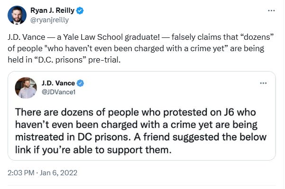The height and width of the screenshot is (189, 285).
Task: Click J.D. Vance's blue verified badge
Action: click(80, 83)
